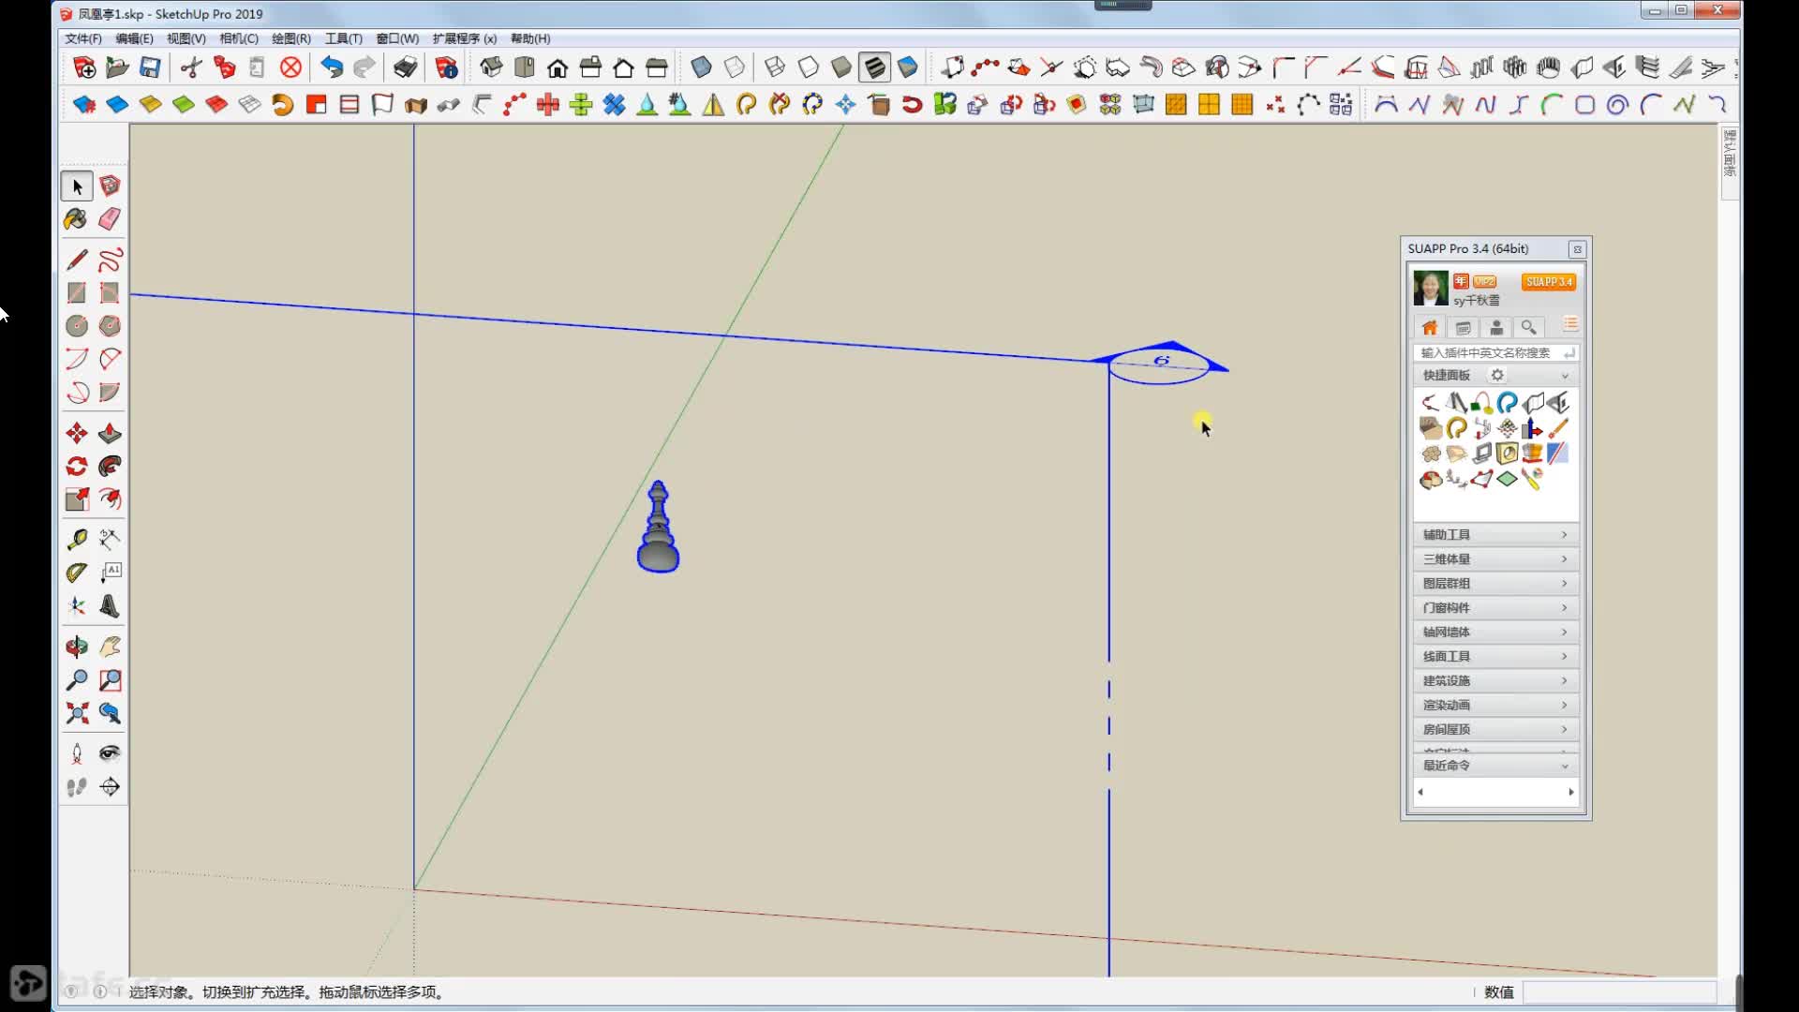
Task: Expand the 门窗构件 section
Action: click(1495, 607)
